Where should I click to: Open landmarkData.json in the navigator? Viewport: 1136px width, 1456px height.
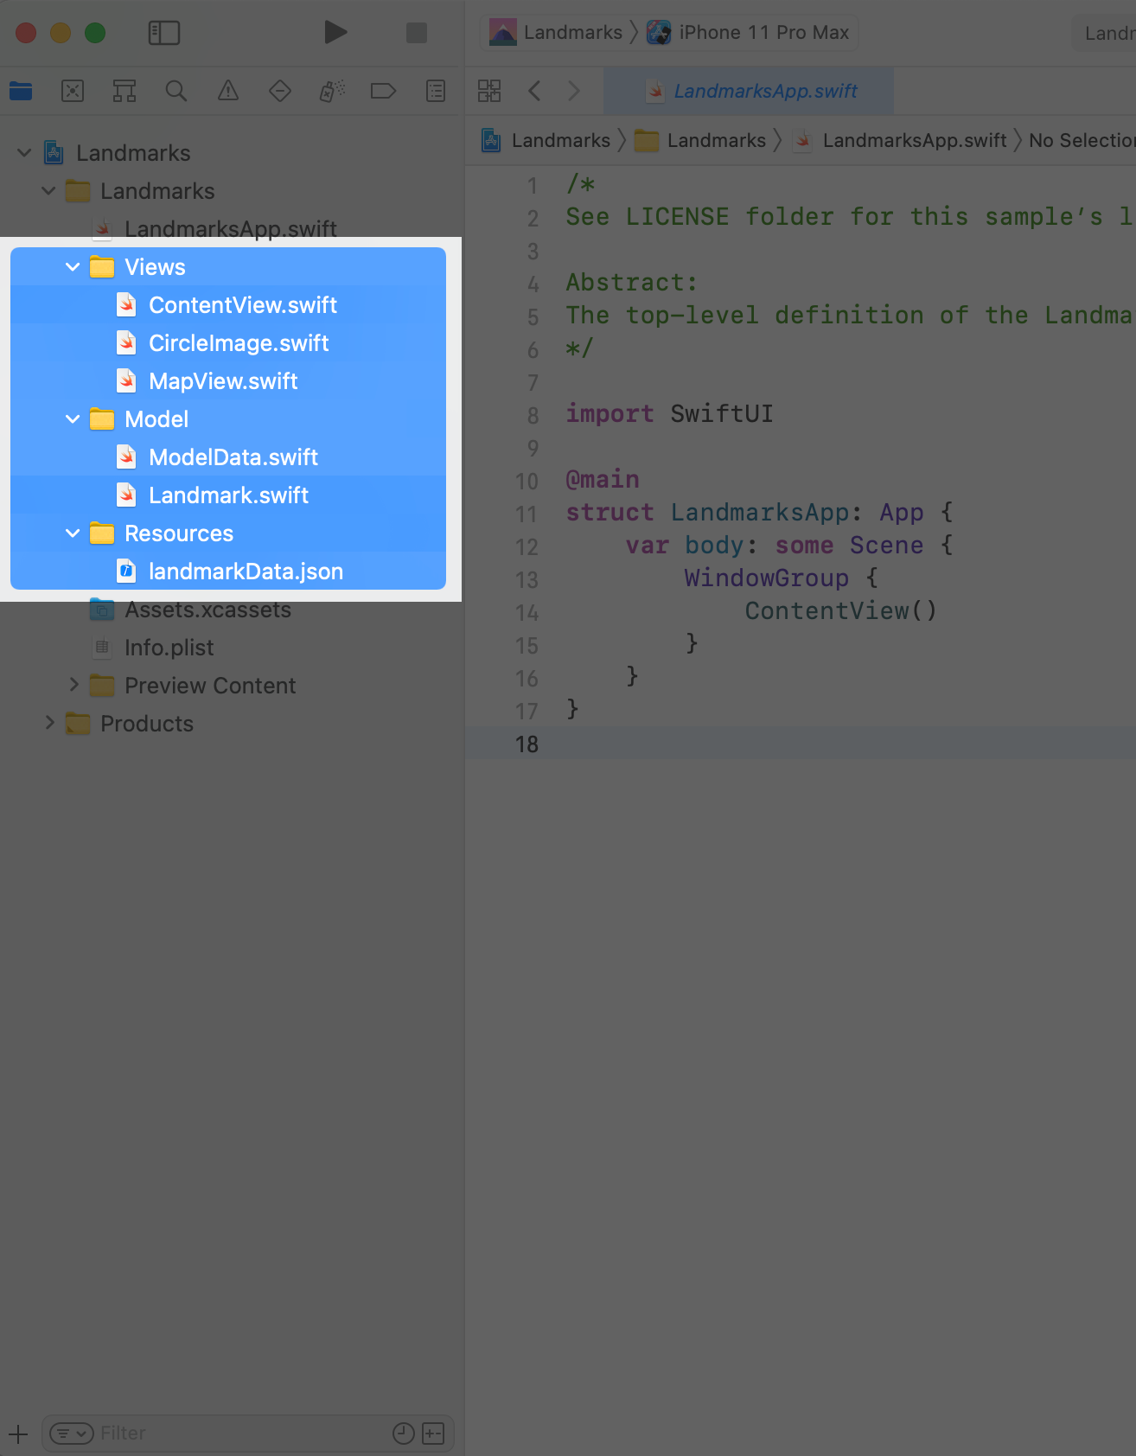(x=228, y=572)
